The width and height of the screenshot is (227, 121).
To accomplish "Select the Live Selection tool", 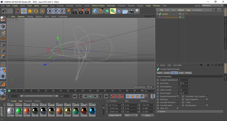I will [18, 11].
